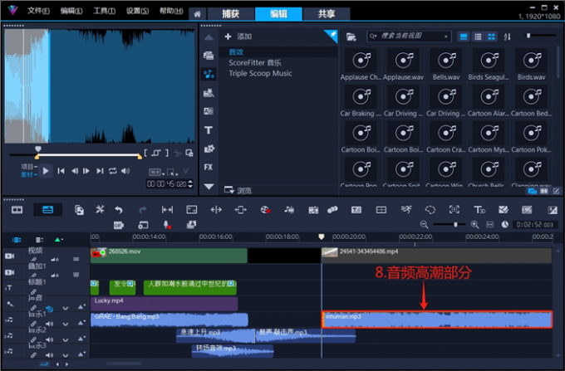565x371 pixels.
Task: Open the 帮助 menu
Action: 171,11
